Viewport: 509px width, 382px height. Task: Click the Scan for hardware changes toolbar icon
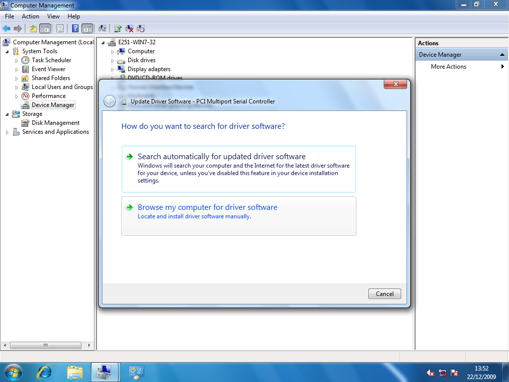click(102, 28)
